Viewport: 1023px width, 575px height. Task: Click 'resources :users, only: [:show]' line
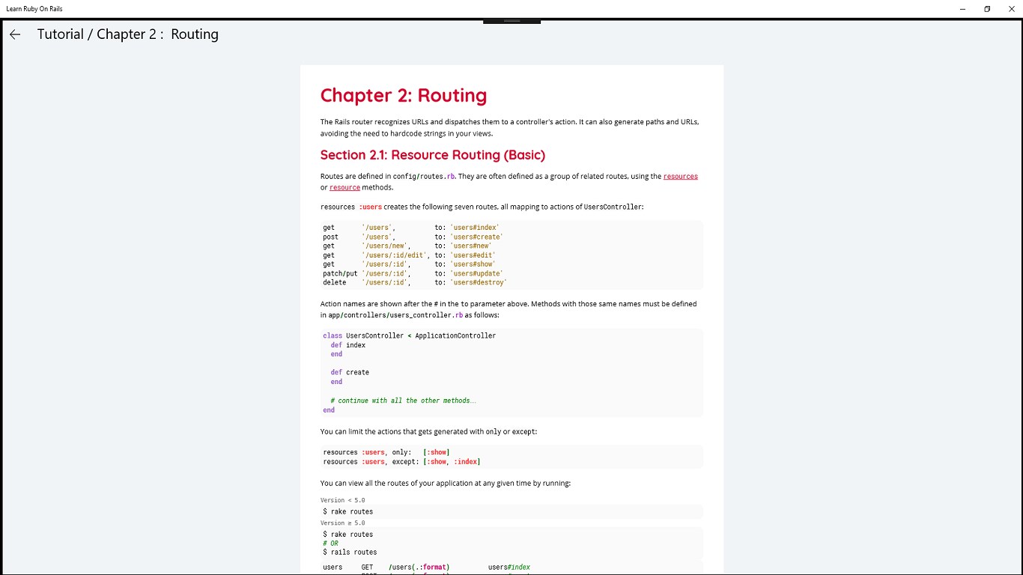(386, 452)
